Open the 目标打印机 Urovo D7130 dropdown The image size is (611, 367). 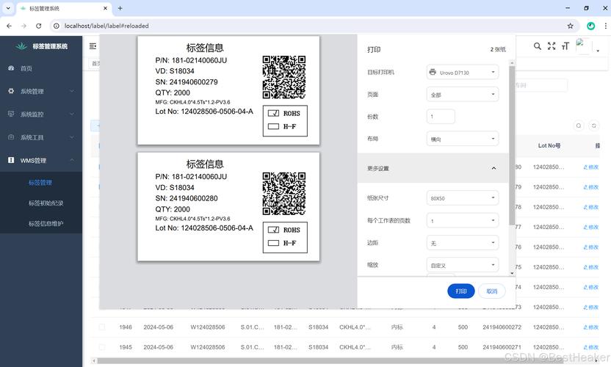(463, 72)
